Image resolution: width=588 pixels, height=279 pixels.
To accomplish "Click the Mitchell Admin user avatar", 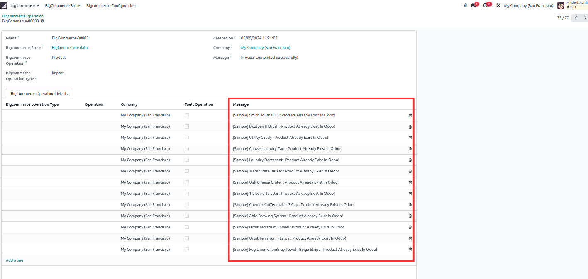I will [x=561, y=5].
